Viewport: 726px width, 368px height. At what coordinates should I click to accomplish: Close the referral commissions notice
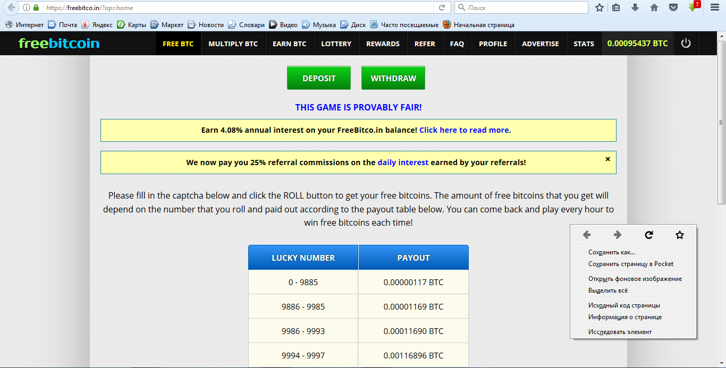click(608, 159)
